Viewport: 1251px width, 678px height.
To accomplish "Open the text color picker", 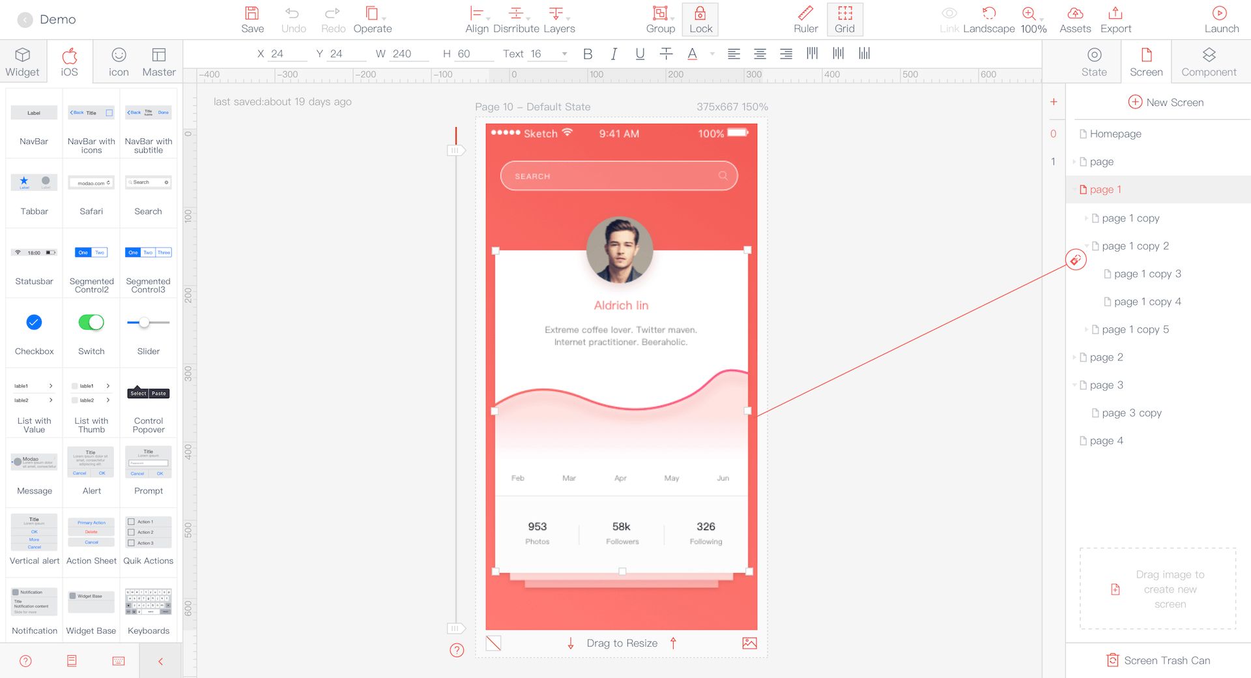I will [x=692, y=53].
